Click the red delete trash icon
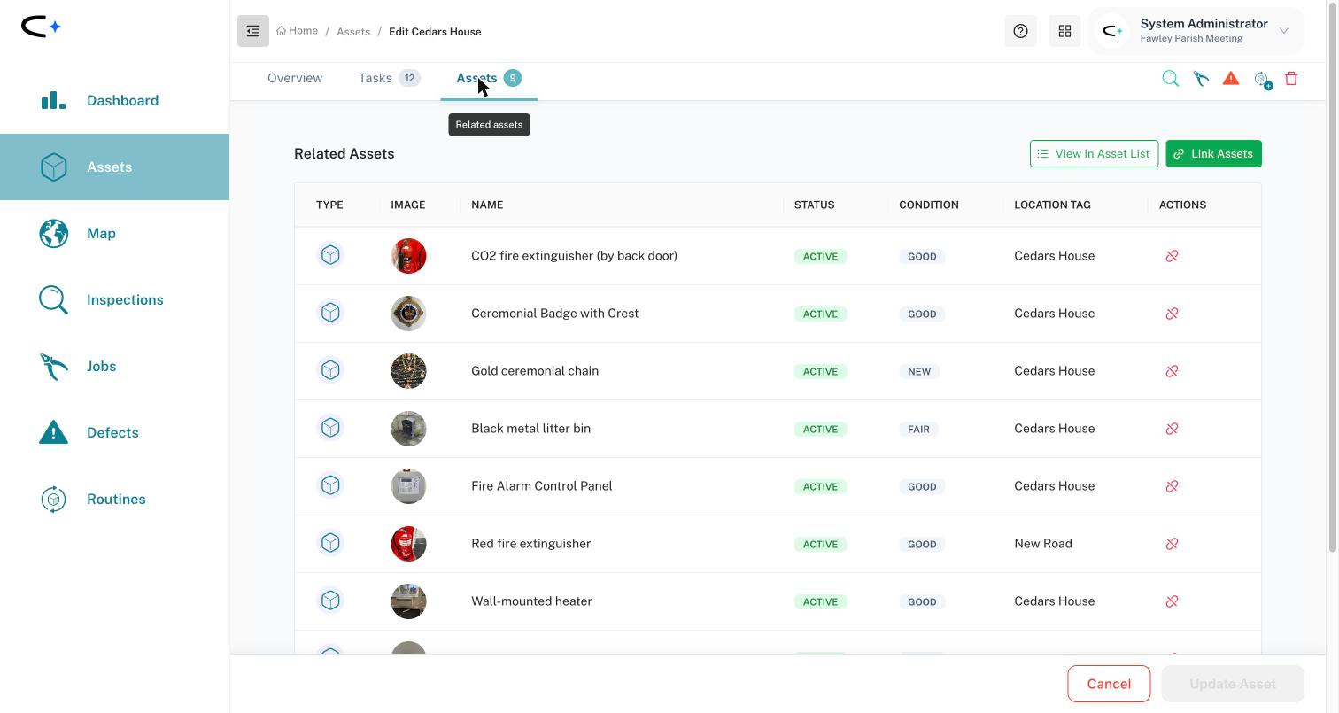 pyautogui.click(x=1291, y=79)
